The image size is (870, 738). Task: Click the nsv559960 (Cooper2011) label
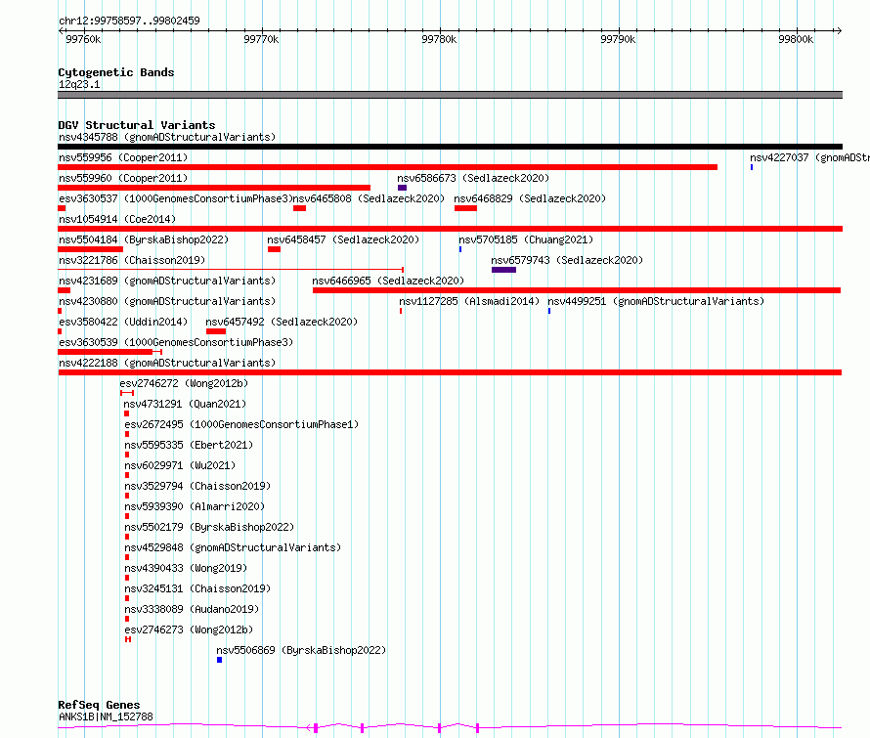click(123, 178)
